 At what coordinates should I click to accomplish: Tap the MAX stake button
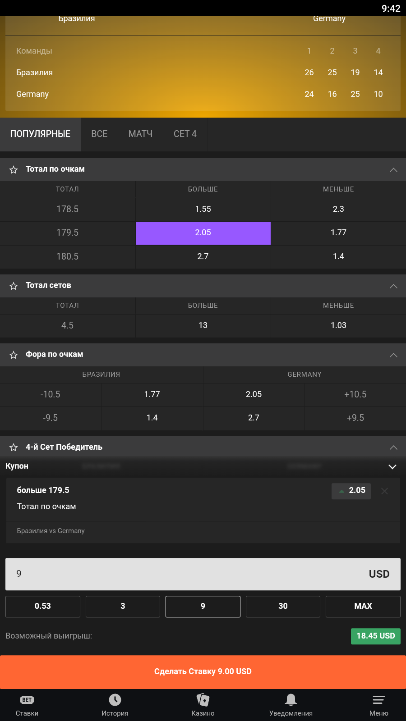363,607
